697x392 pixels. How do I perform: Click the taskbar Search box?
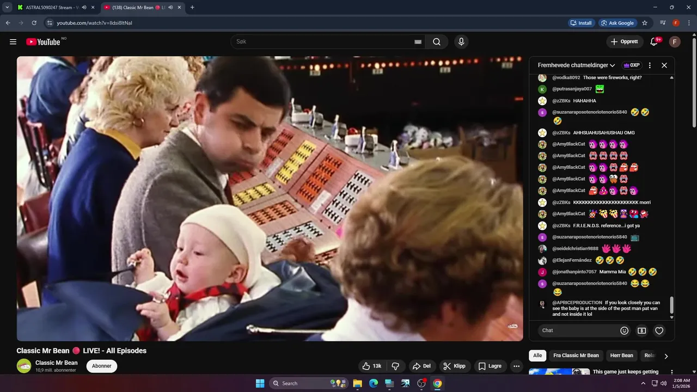(x=309, y=383)
